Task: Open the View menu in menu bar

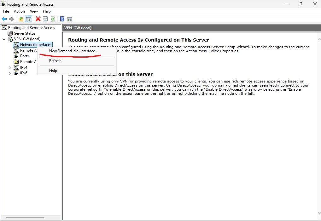Action: point(34,11)
